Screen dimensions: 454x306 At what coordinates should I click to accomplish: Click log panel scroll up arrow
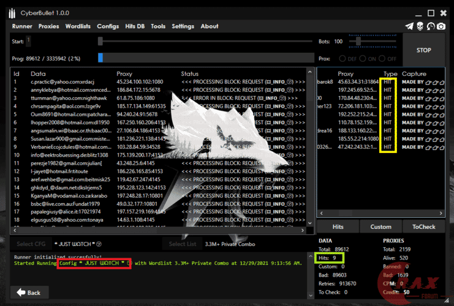311,256
